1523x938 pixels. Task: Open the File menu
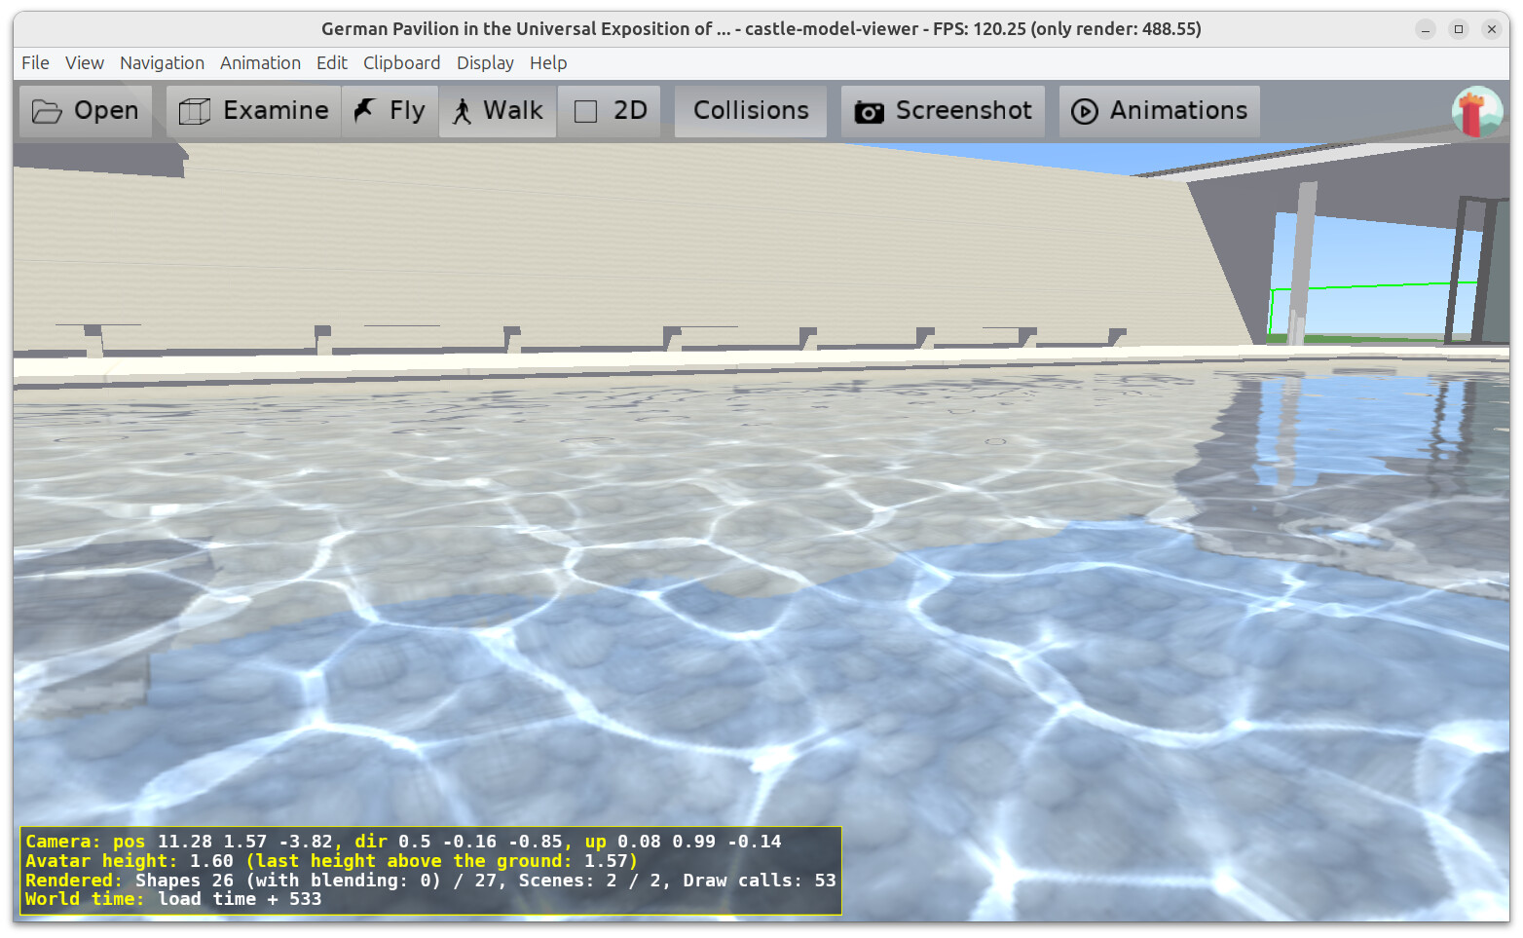pyautogui.click(x=35, y=63)
